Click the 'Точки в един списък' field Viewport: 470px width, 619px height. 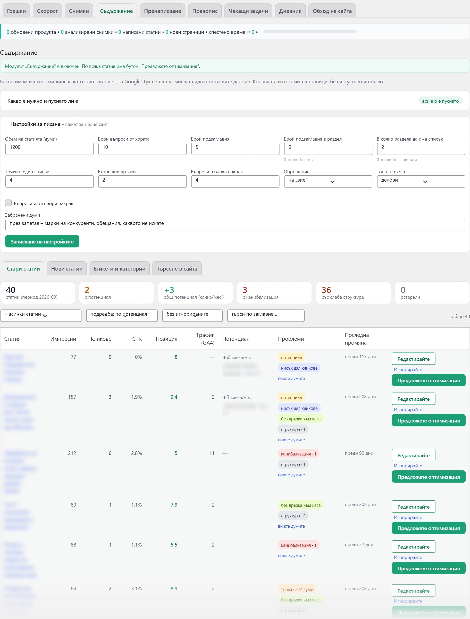(49, 181)
